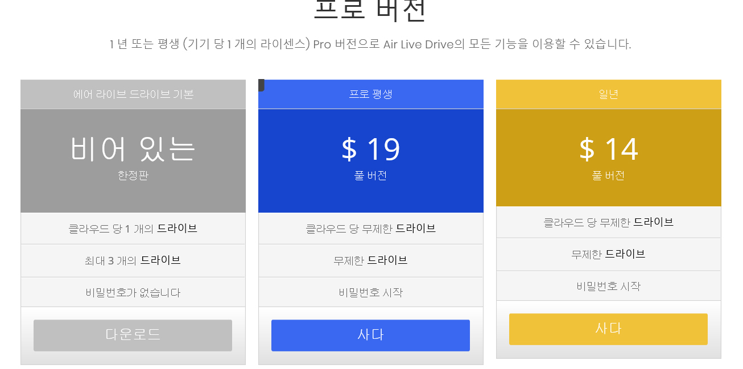743x369 pixels.
Task: Select the 에어 라이브 드라이브 기본 plan header
Action: point(133,94)
